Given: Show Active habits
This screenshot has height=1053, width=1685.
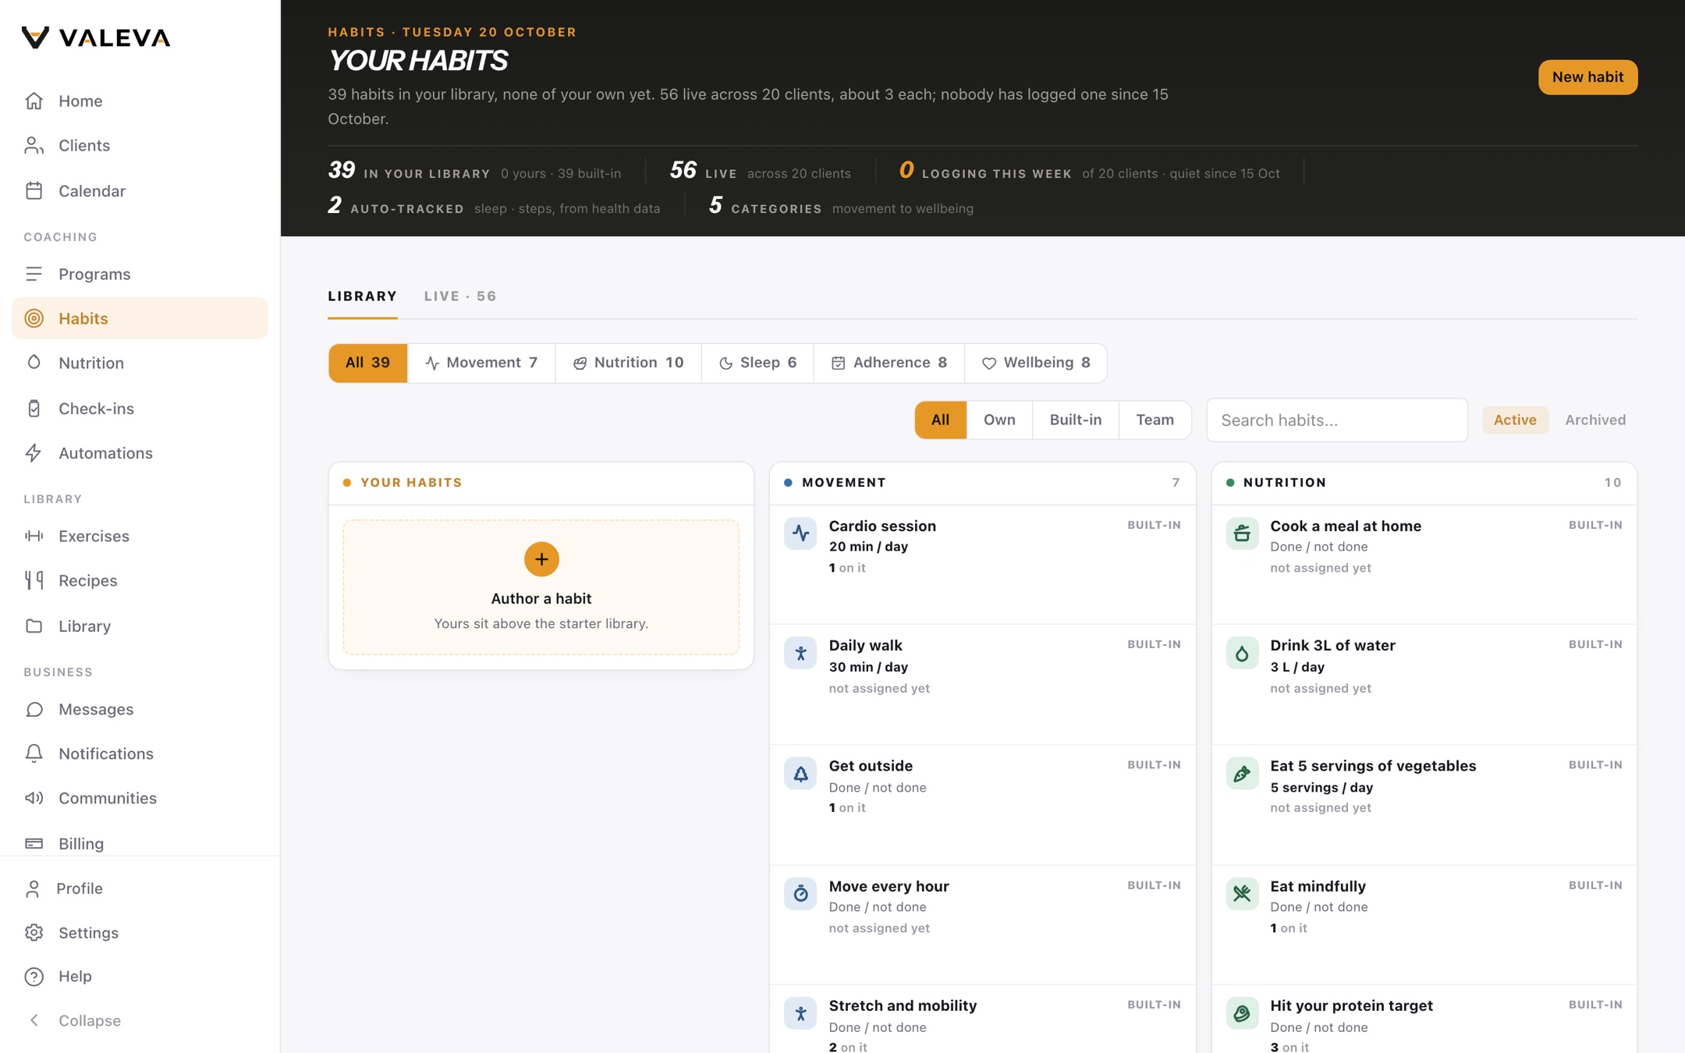Looking at the screenshot, I should coord(1515,420).
